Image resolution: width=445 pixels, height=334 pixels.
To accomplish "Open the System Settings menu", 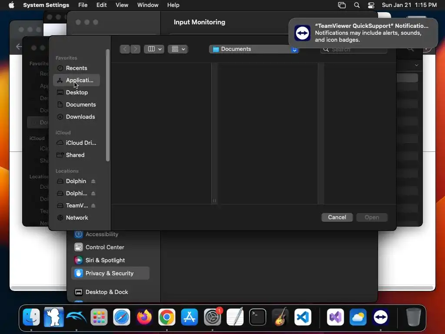I will click(x=46, y=5).
